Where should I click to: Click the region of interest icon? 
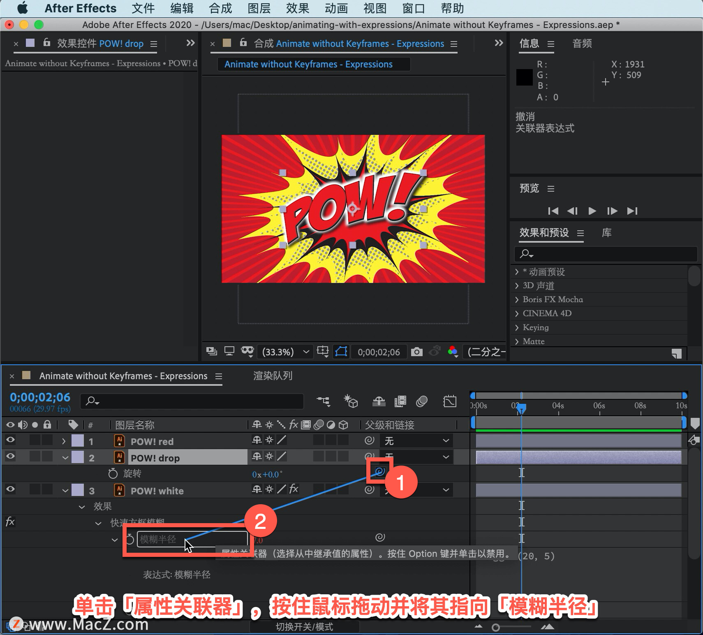click(323, 352)
